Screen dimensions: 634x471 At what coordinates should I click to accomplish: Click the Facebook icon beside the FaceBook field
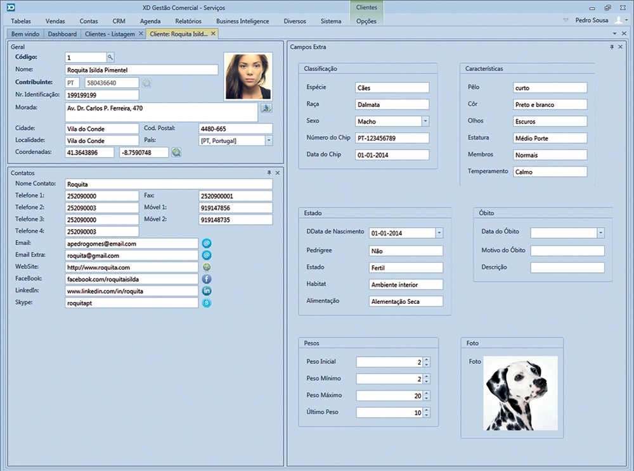206,279
